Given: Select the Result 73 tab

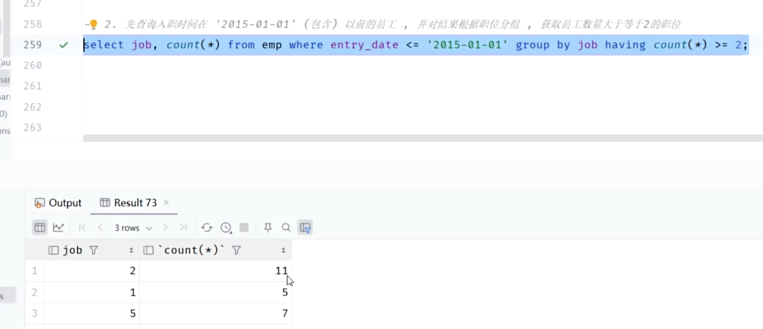Looking at the screenshot, I should [x=129, y=203].
